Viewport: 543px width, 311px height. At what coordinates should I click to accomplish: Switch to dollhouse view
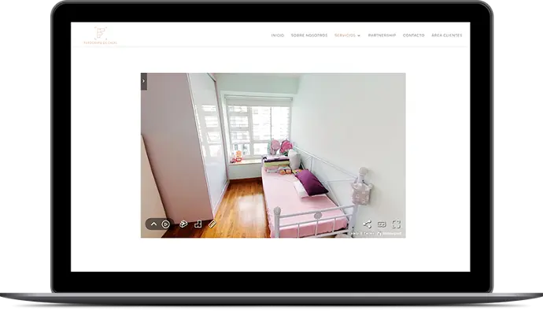point(183,224)
